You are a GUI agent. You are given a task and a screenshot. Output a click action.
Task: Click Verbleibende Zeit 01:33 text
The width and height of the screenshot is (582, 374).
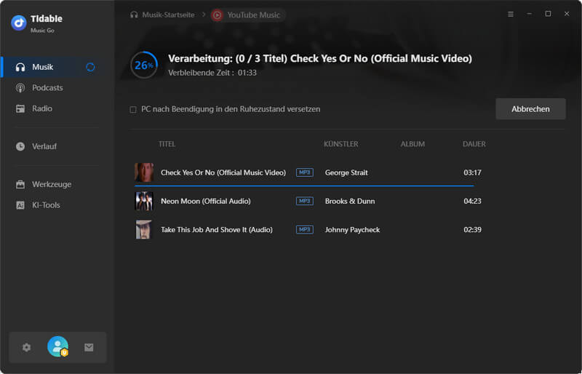[212, 73]
